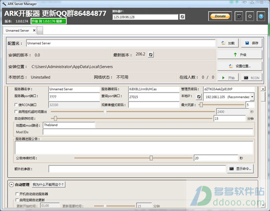The width and height of the screenshot is (270, 211).
Task: Click the spectator password field
Action: tap(154, 105)
